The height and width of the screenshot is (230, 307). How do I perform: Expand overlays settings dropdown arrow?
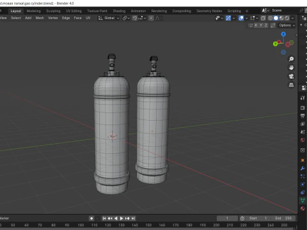[247, 18]
